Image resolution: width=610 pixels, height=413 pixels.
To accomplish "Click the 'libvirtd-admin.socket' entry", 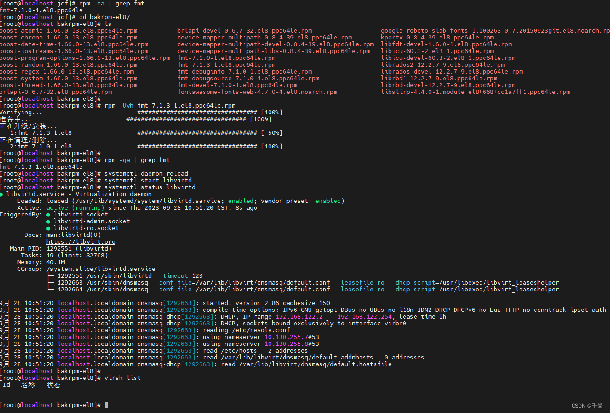I will point(92,221).
